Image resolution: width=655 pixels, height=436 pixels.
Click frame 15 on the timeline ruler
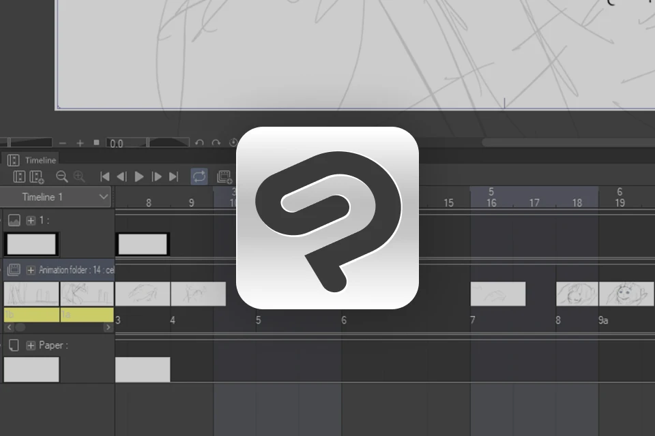click(x=448, y=203)
